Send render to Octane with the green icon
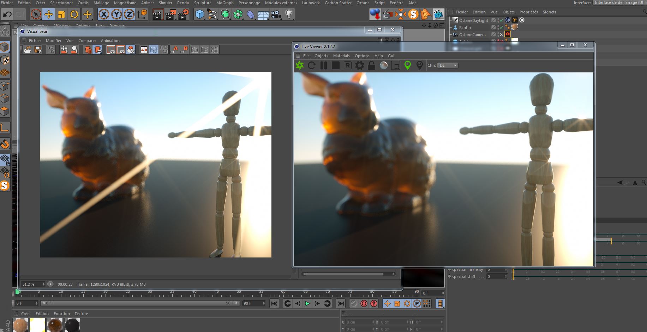Viewport: 647px width, 332px height. pos(300,65)
